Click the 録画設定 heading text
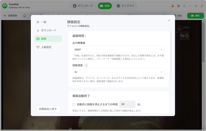This screenshot has height=131, width=206. pos(74,22)
